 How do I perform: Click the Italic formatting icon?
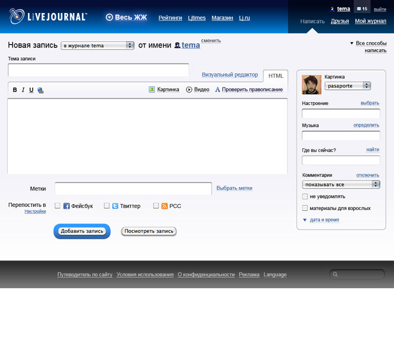23,90
